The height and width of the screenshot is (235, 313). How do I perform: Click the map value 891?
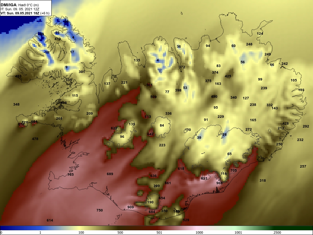[204, 178]
